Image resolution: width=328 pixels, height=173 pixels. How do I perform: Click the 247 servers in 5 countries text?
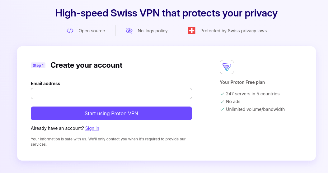[253, 94]
